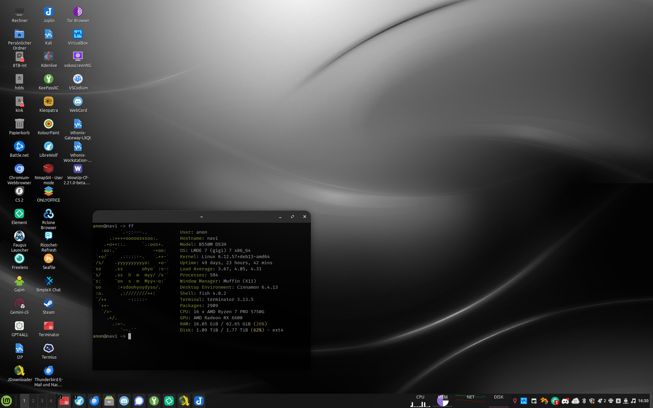Viewport: 653px width, 408px height.
Task: Switch to workspace 3
Action: coord(42,401)
